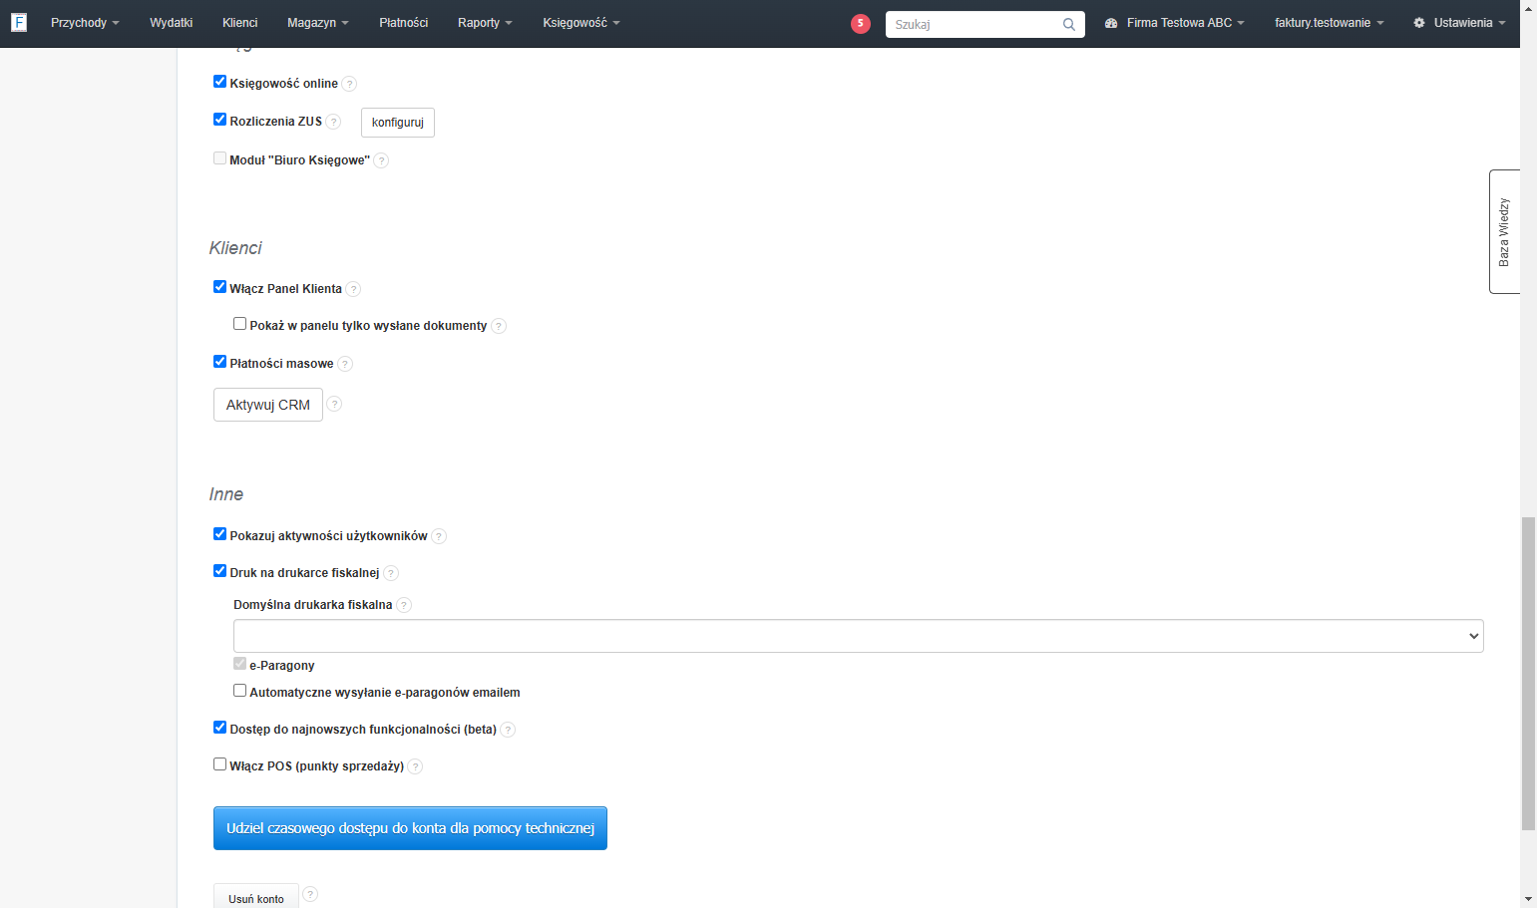Open faktury.testowanie account dropdown
The width and height of the screenshot is (1537, 908).
1329,23
